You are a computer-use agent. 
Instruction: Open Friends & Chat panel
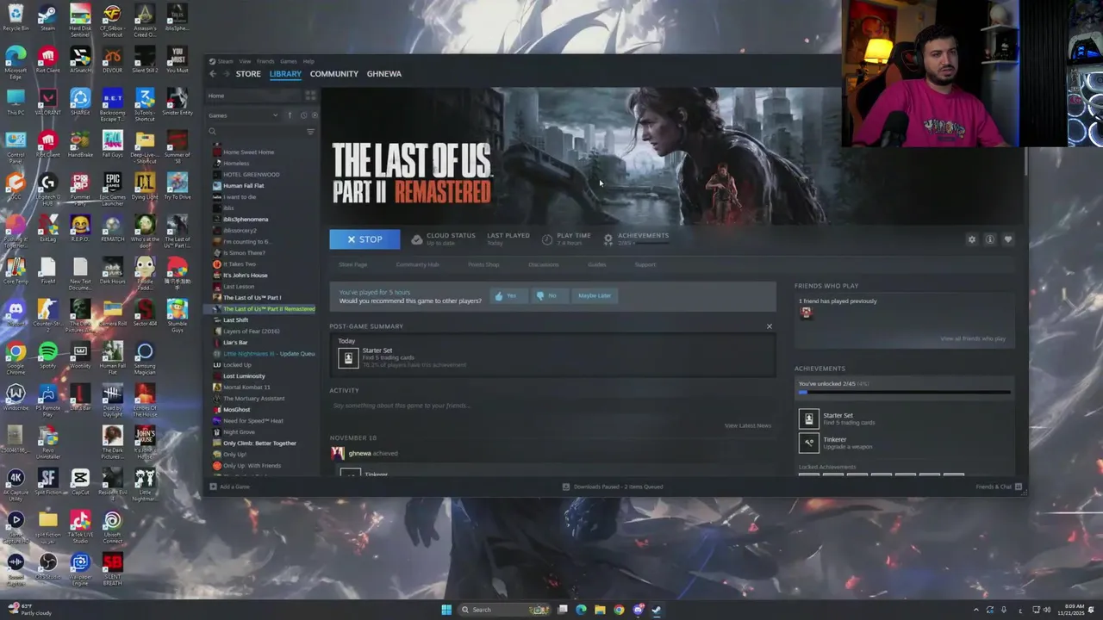coord(999,487)
